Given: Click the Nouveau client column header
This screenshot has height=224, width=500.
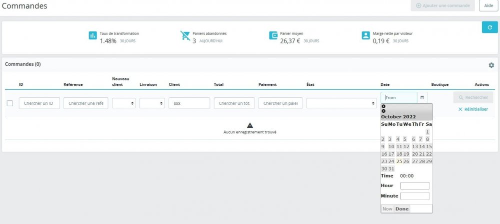Looking at the screenshot, I should [120, 81].
